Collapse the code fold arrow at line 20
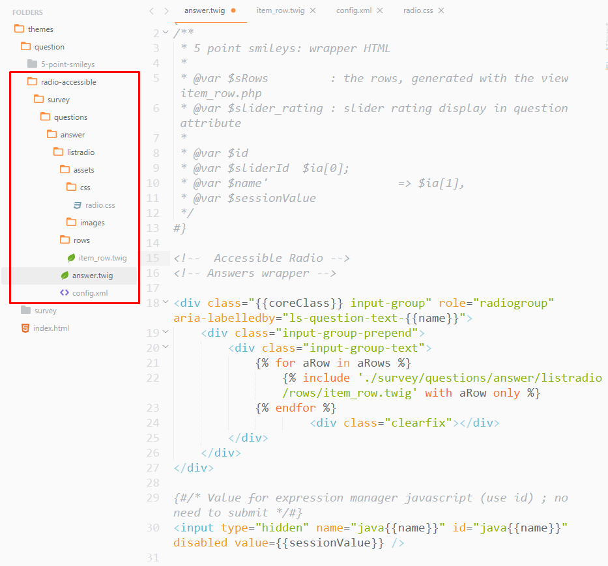 [x=166, y=347]
